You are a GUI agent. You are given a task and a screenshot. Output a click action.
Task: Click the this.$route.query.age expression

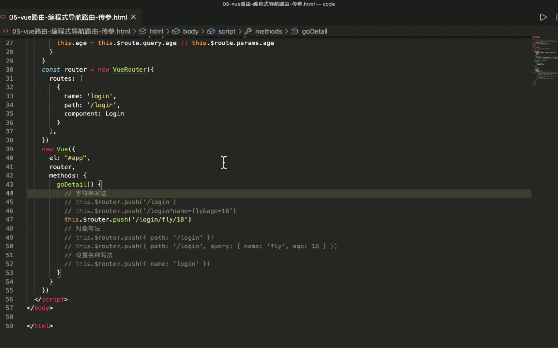coord(137,43)
